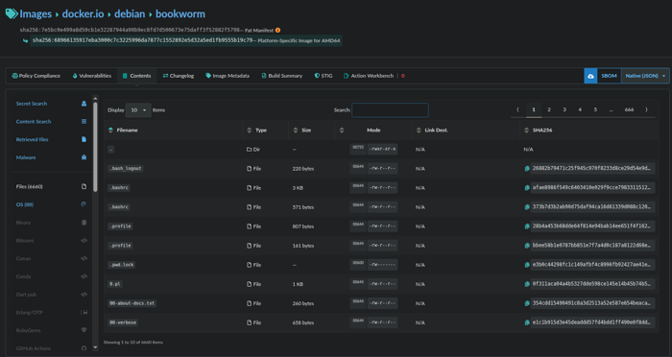This screenshot has width=672, height=357.
Task: Click the Dart pub code icon
Action: click(x=84, y=295)
